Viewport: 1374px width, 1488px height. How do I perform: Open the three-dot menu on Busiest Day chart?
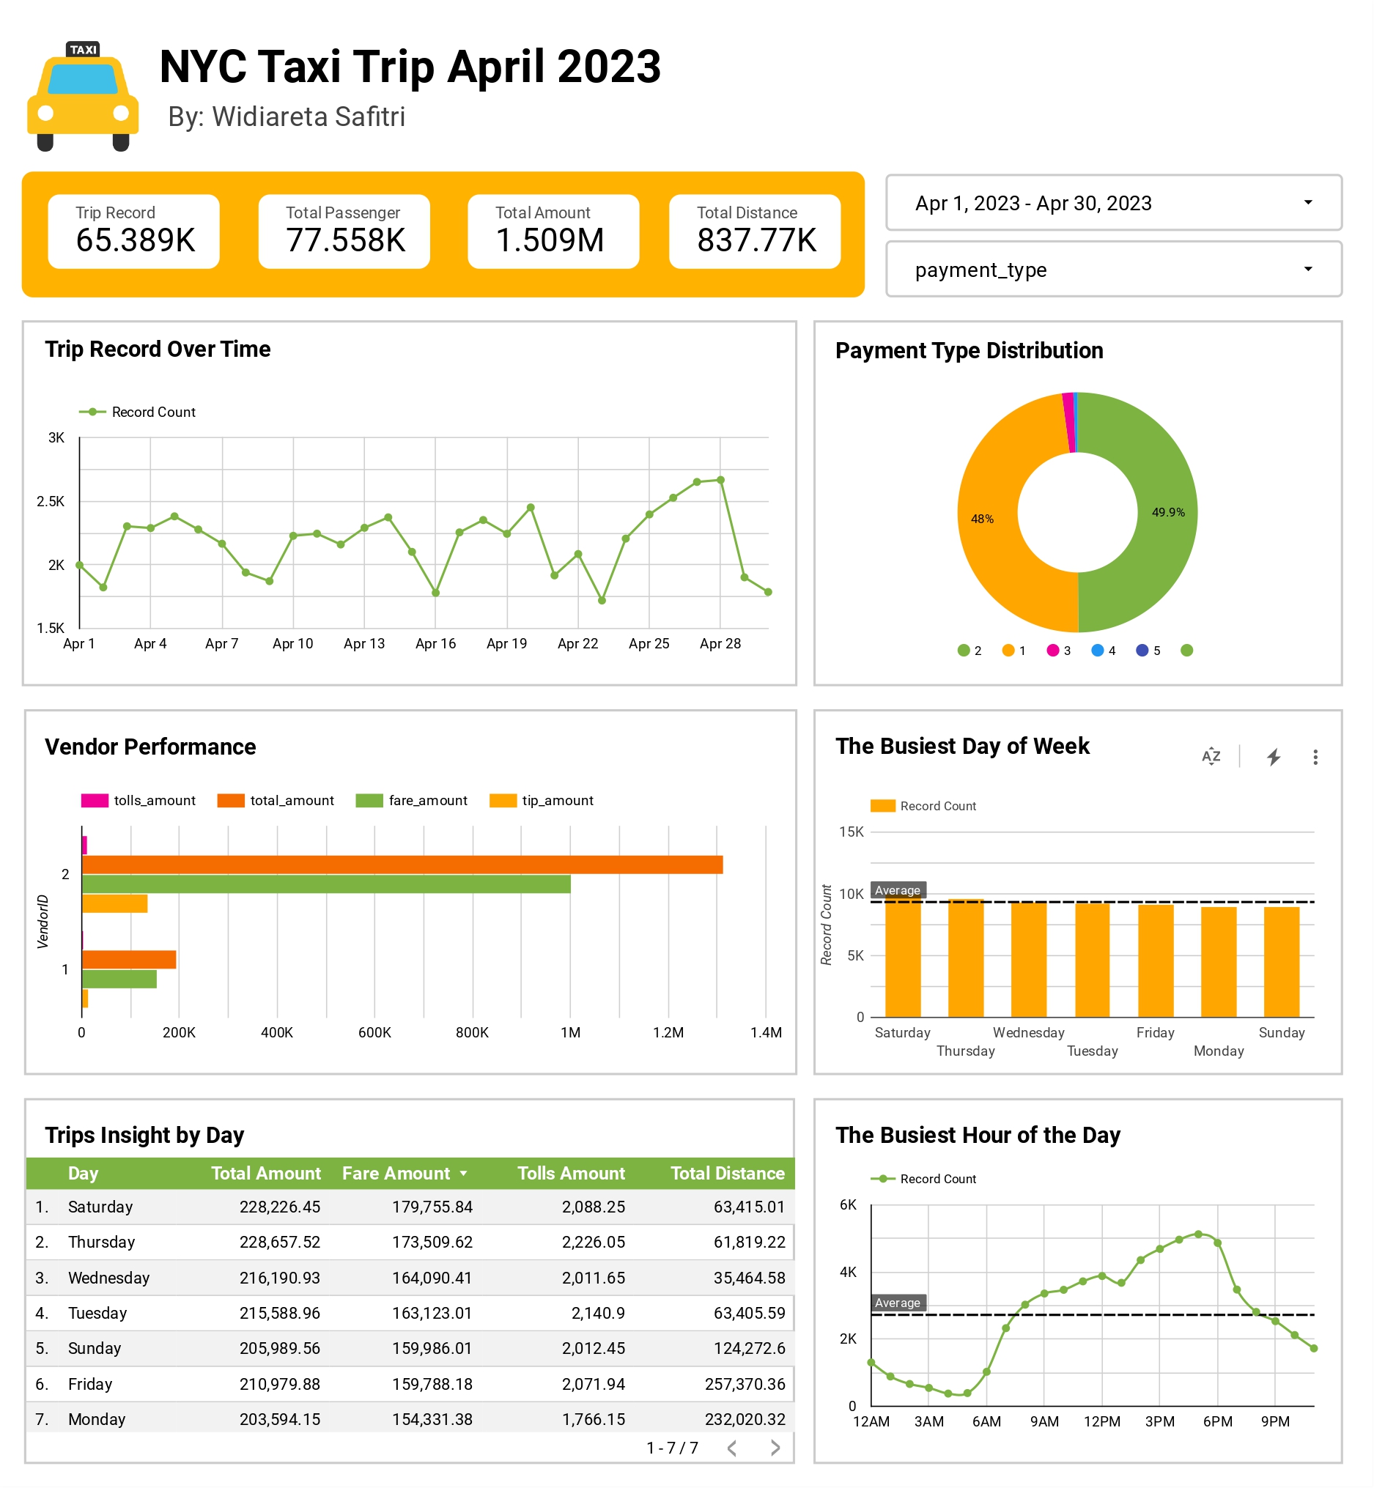pyautogui.click(x=1315, y=757)
